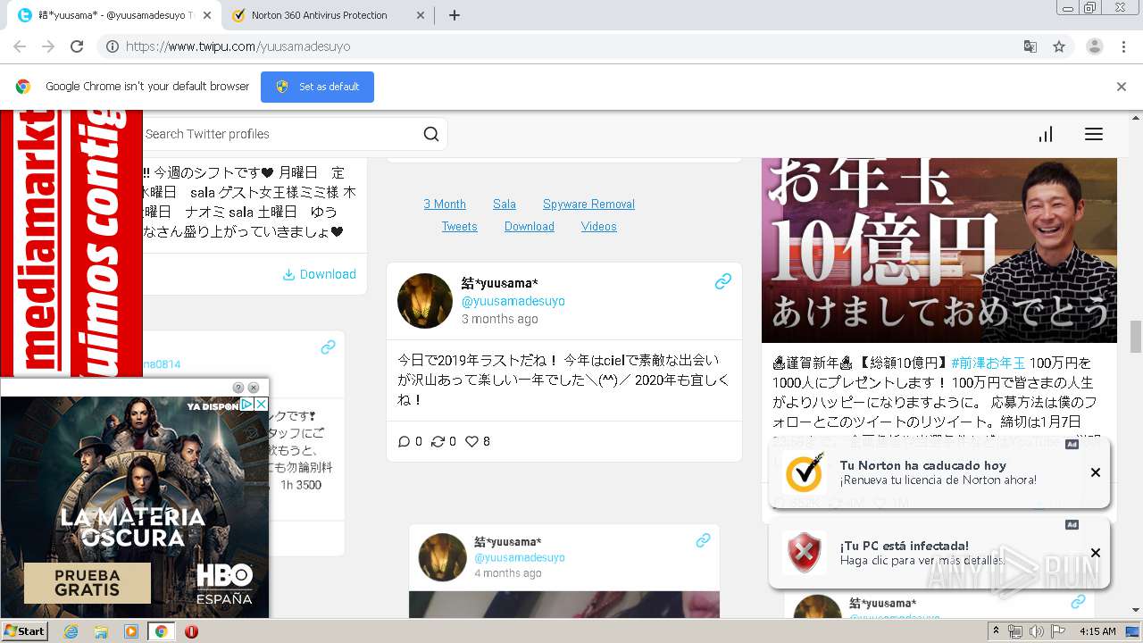Screen dimensions: 1143x643
Task: Click the profile avatar of the 4 months ago tweet
Action: tap(443, 557)
